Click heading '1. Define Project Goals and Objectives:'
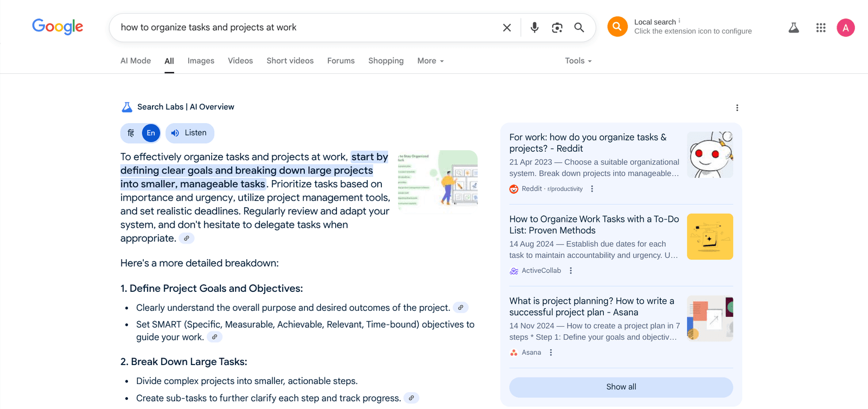Viewport: 868px width, 409px height. pos(212,289)
